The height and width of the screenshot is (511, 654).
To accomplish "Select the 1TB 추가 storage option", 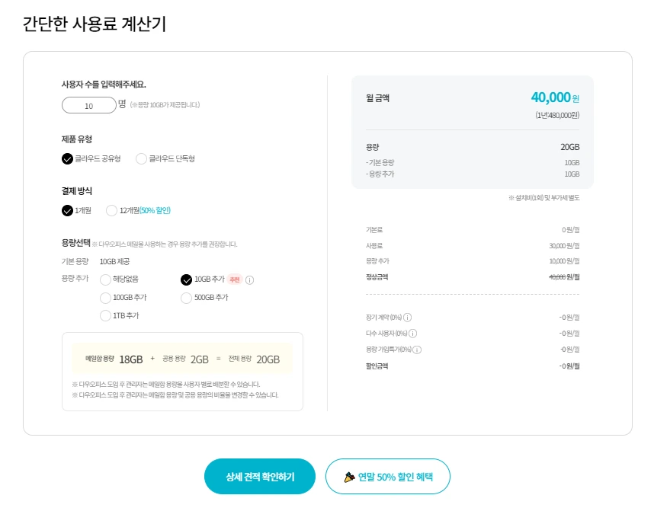I will [106, 315].
